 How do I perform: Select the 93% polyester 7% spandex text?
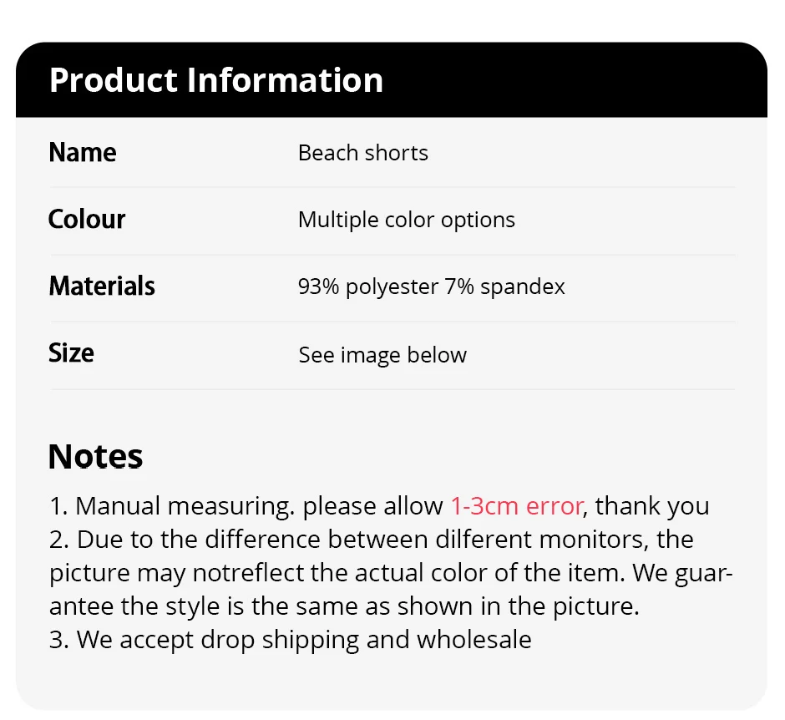431,286
